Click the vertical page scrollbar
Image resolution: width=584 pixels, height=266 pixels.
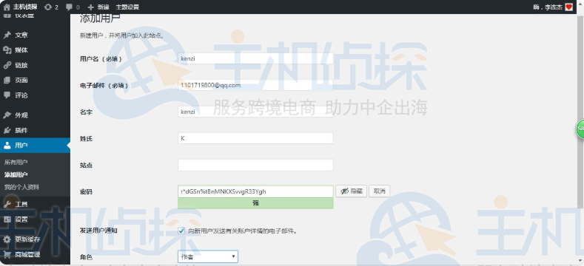(x=581, y=112)
